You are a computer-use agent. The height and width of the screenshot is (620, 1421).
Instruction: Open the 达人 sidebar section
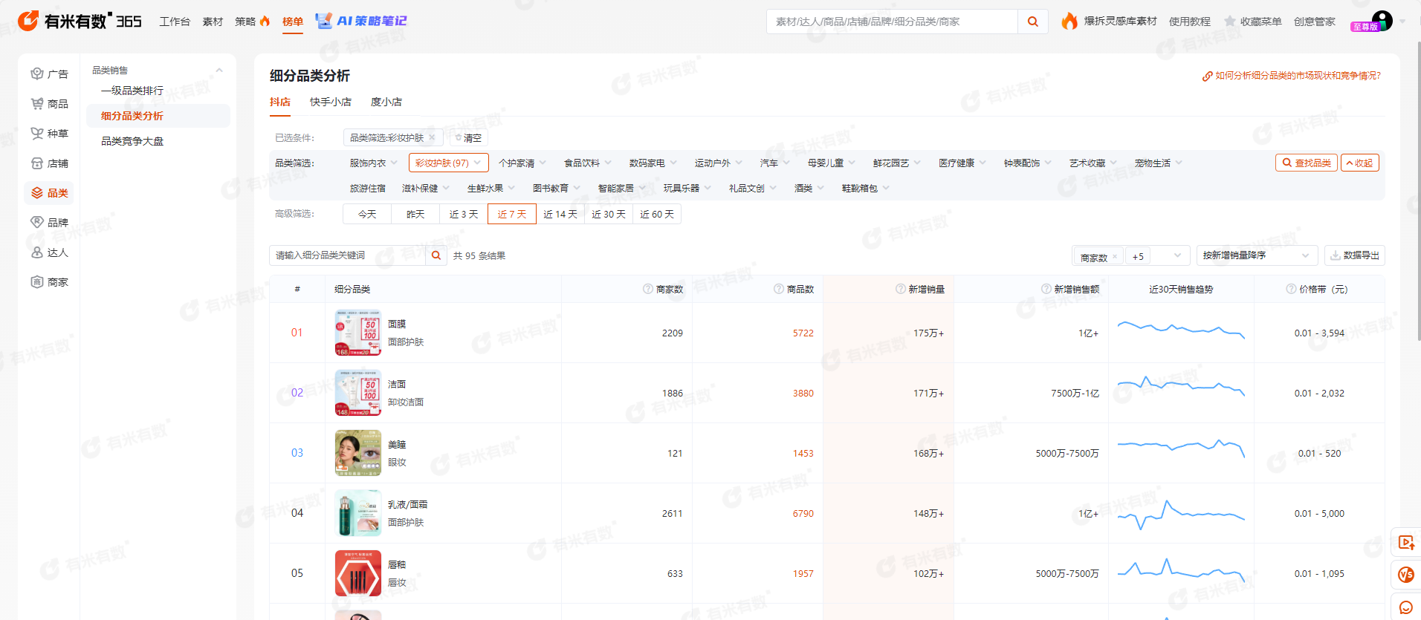click(x=49, y=252)
